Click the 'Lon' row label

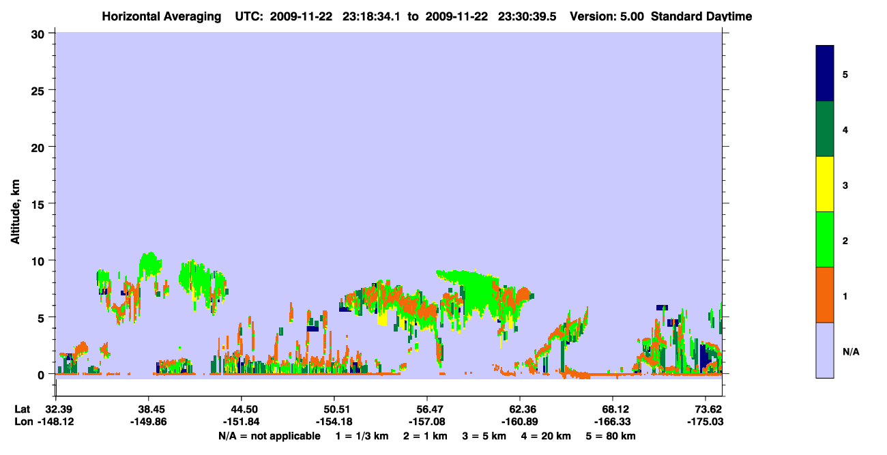point(23,422)
